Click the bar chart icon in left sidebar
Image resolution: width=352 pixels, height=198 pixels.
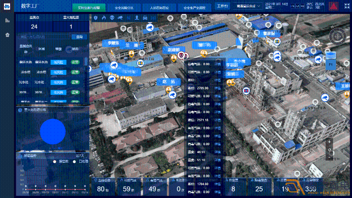coord(7,21)
